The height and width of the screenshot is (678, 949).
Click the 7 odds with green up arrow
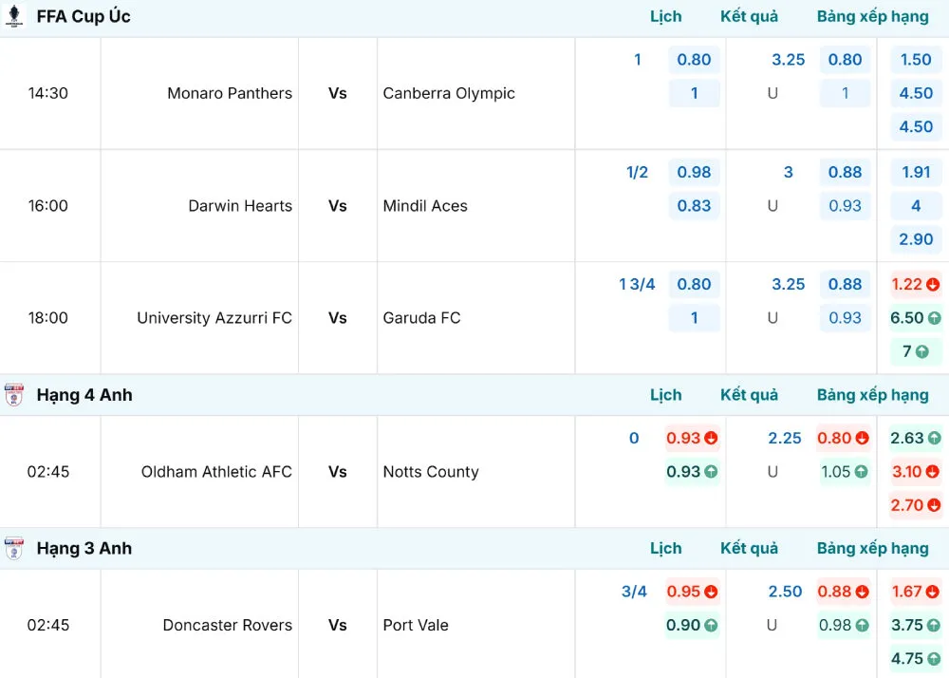pyautogui.click(x=915, y=351)
